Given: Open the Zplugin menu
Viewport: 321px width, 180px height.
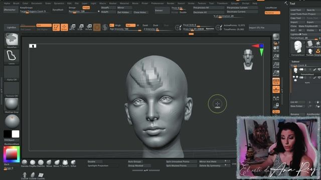Looking at the screenshot, I should 235,3.
